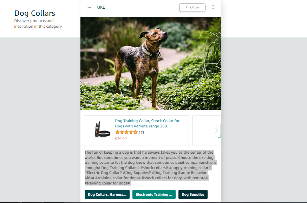
Task: Click the #Electric Dog Collar# hashtag text
Action: [103, 173]
